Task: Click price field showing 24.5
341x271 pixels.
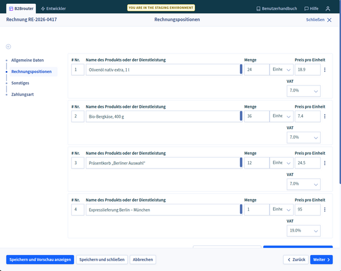Action: click(307, 163)
